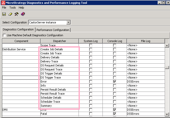Click the Save floppy disk toolbar icon
This screenshot has width=170, height=118.
coord(4,14)
